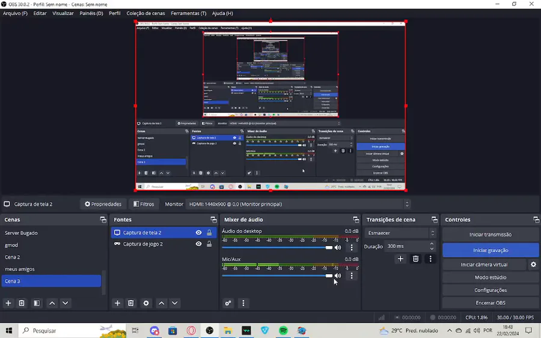Increase Duração value with up arrow
The image size is (541, 338).
[x=432, y=244]
